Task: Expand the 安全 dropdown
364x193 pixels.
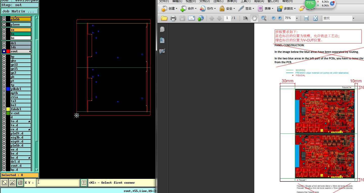Action: 234,9
